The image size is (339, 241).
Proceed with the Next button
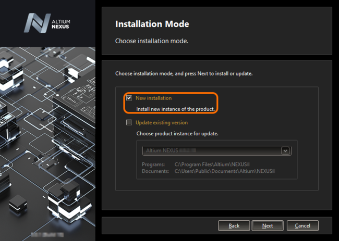tap(268, 226)
